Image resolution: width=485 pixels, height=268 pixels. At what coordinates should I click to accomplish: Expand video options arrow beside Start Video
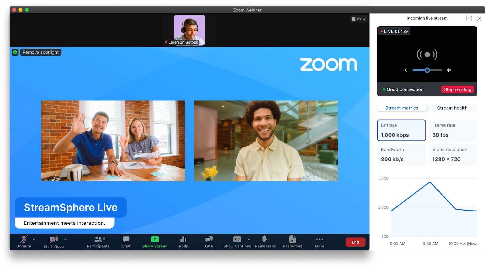[x=65, y=239]
